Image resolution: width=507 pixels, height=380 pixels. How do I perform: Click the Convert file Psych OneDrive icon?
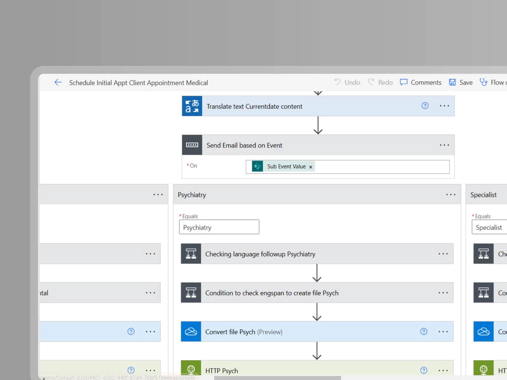pyautogui.click(x=191, y=332)
